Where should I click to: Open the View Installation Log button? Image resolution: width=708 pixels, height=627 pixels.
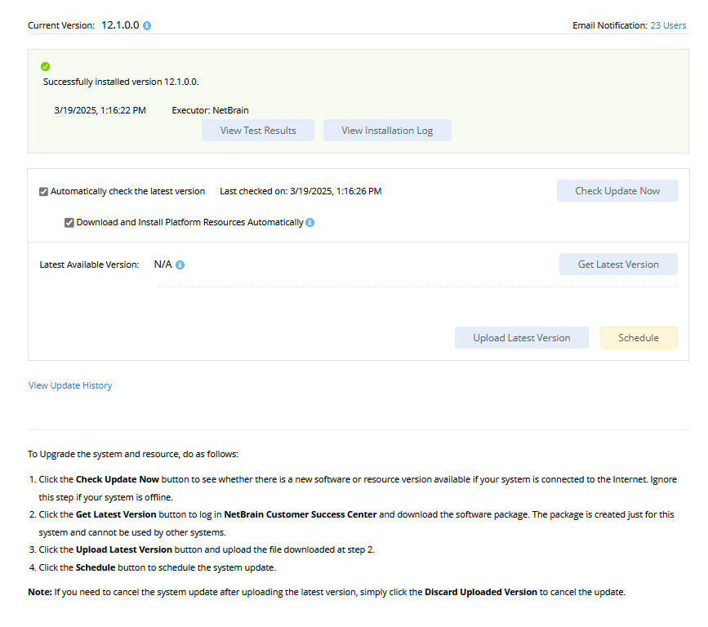tap(387, 131)
